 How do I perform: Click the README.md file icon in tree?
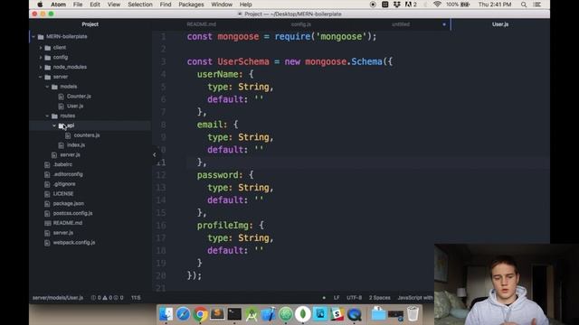(x=48, y=223)
